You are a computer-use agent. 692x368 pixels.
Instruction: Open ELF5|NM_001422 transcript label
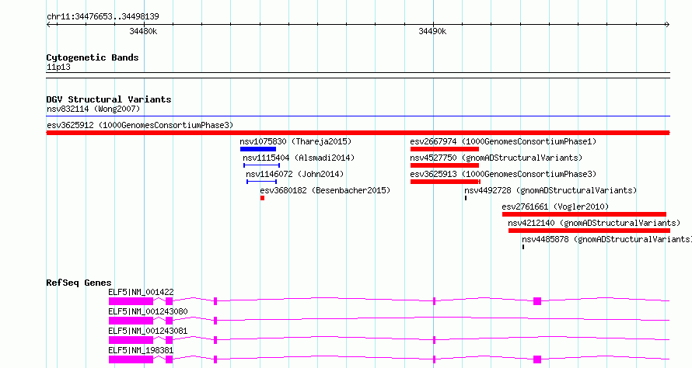pyautogui.click(x=142, y=292)
